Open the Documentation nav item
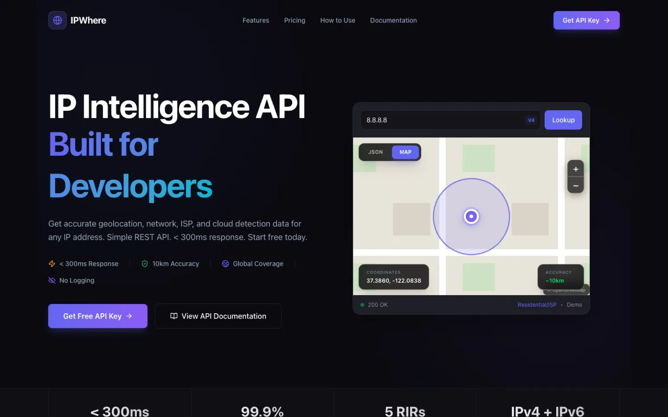The image size is (668, 417). tap(394, 20)
